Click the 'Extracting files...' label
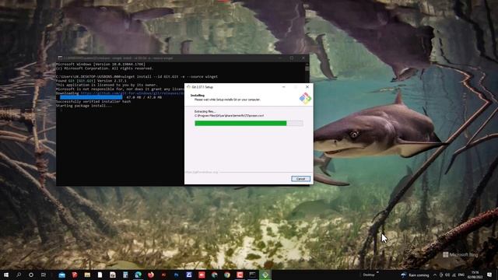 click(x=205, y=111)
